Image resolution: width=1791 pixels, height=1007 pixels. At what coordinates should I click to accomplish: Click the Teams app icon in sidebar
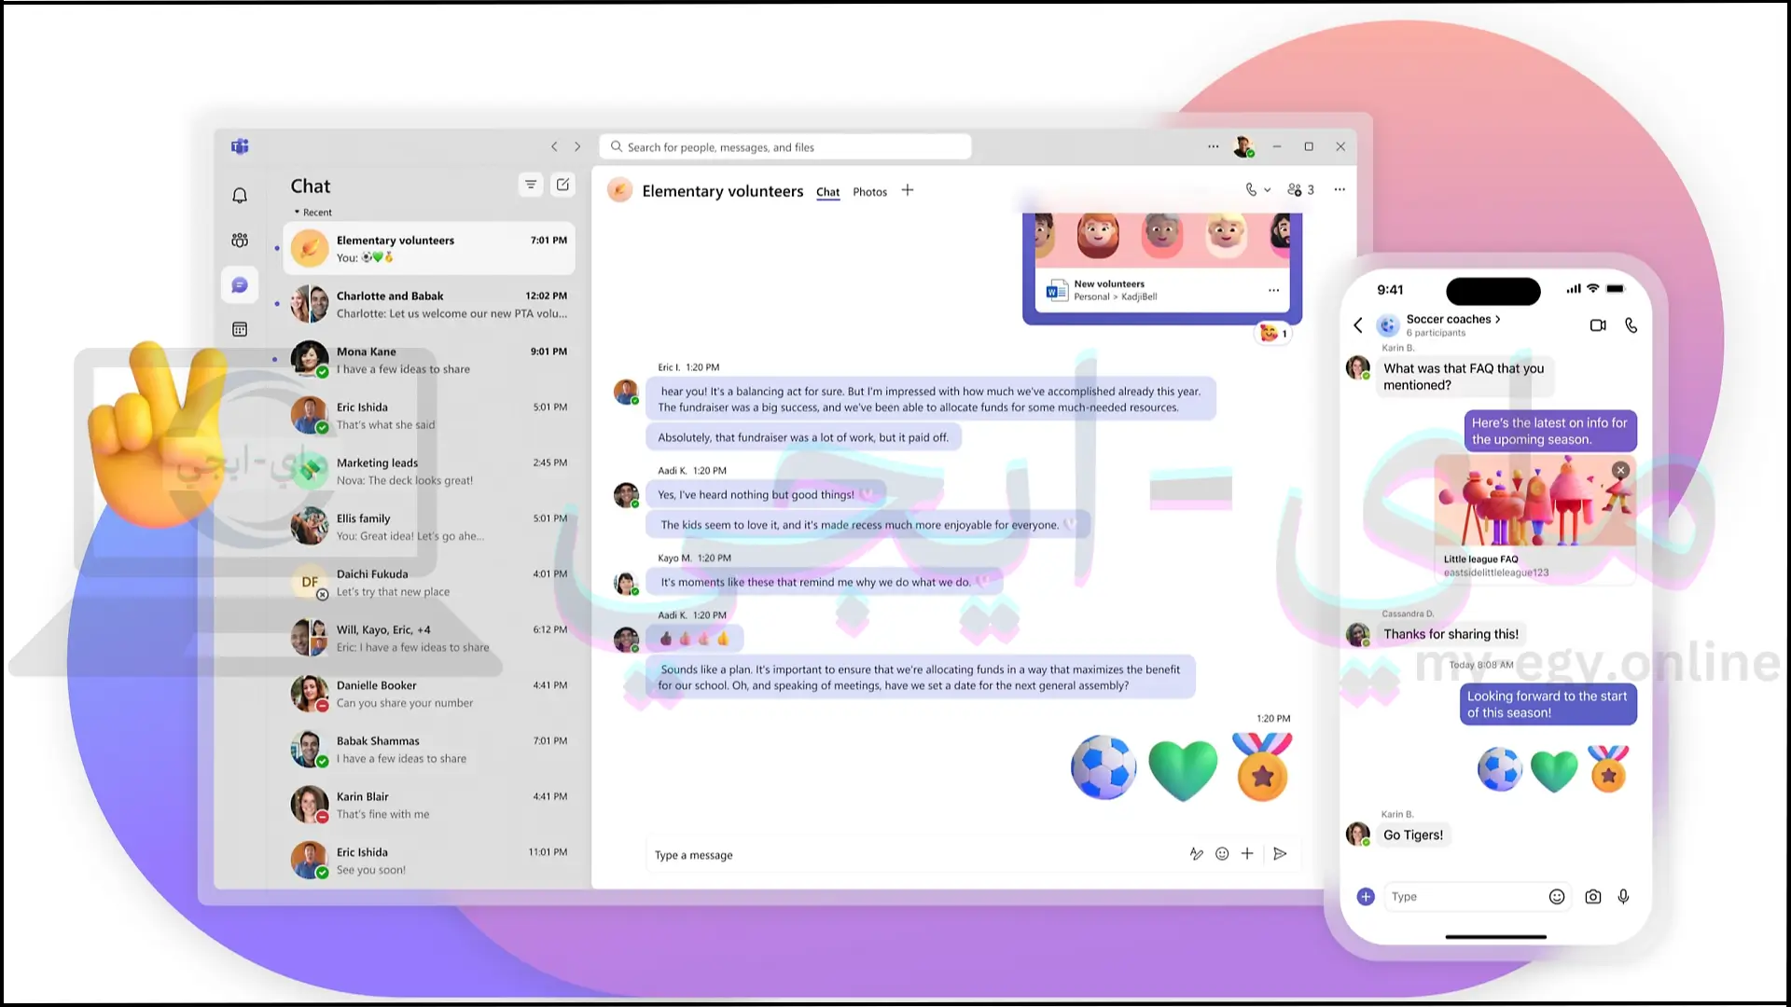pyautogui.click(x=239, y=146)
